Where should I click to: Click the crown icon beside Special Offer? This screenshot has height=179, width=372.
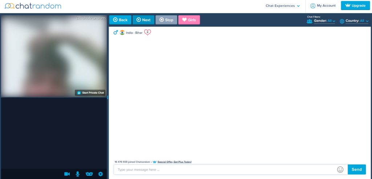(155, 162)
